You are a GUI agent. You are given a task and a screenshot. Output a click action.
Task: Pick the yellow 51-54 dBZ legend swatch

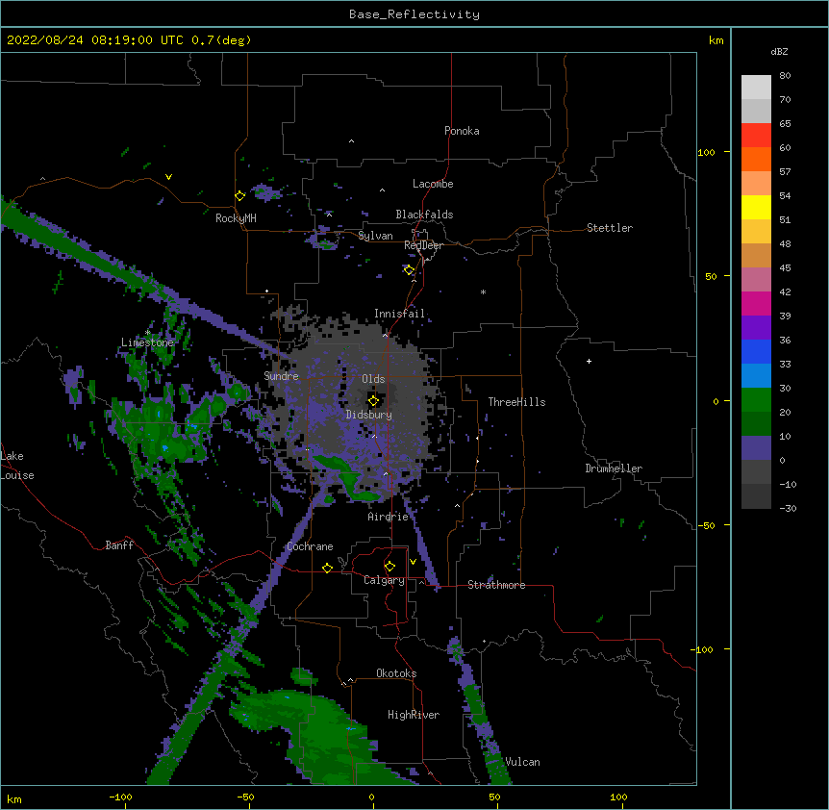tap(756, 207)
